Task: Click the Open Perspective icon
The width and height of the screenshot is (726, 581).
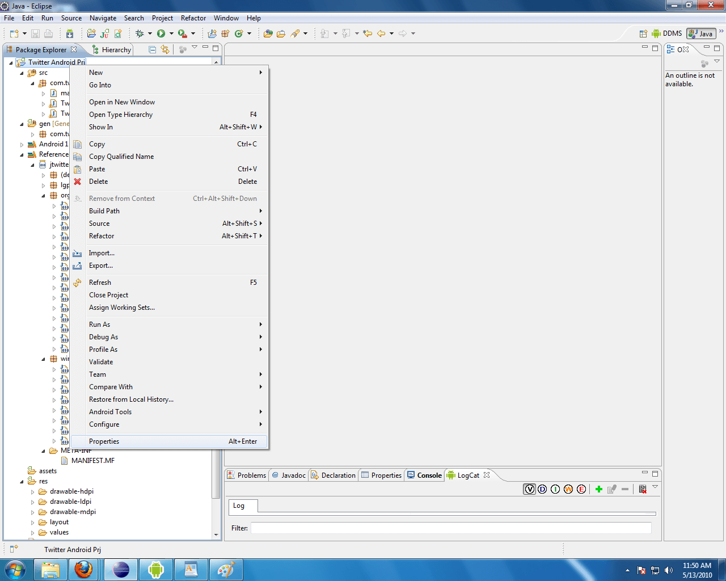Action: [643, 33]
